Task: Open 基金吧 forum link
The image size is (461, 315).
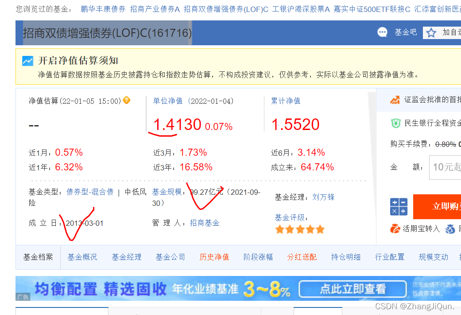Action: 406,32
